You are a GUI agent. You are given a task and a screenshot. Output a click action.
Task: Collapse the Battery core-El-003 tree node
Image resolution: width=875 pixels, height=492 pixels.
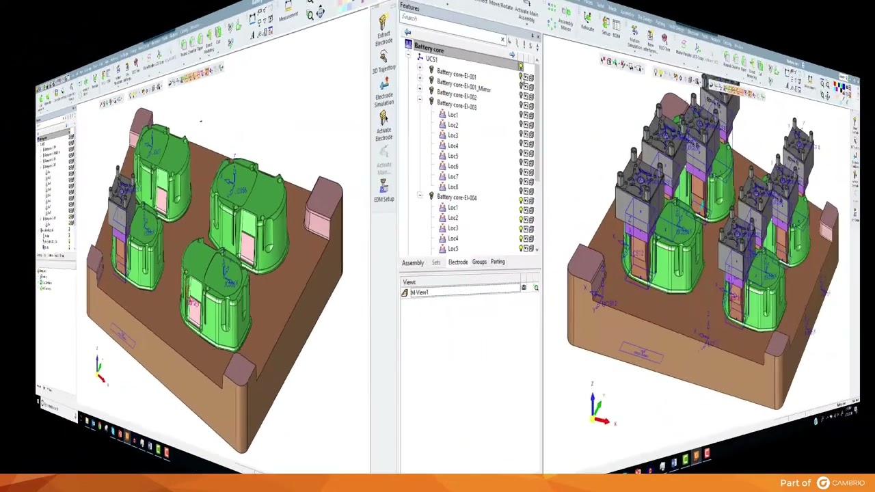[420, 100]
